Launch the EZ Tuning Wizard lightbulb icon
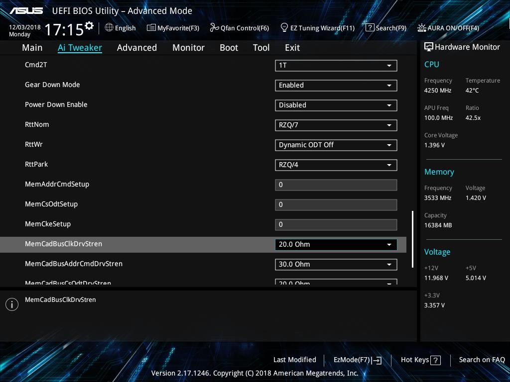This screenshot has width=510, height=382. [x=284, y=28]
